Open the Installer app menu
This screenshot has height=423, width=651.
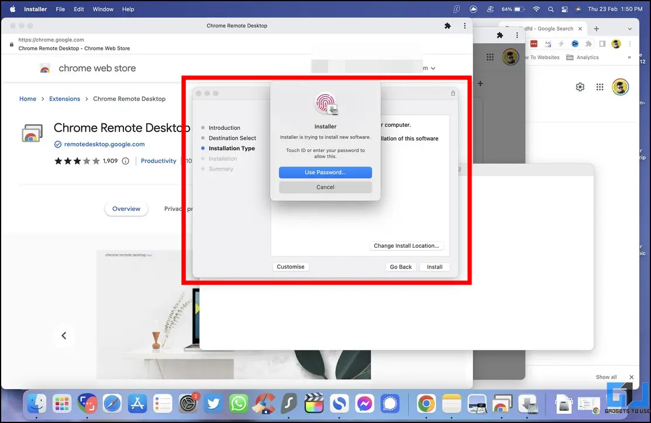(x=35, y=9)
